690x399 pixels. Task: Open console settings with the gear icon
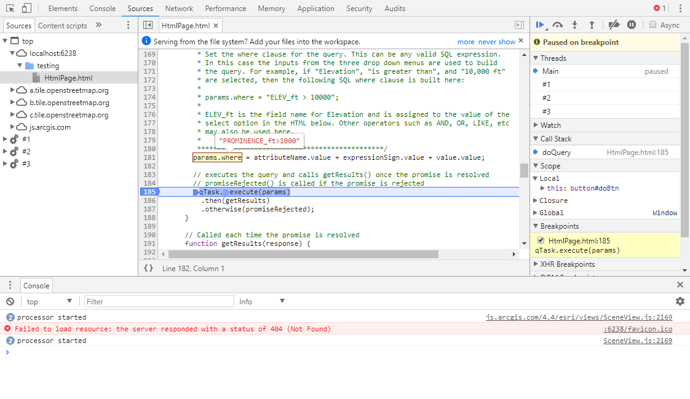[x=680, y=301]
